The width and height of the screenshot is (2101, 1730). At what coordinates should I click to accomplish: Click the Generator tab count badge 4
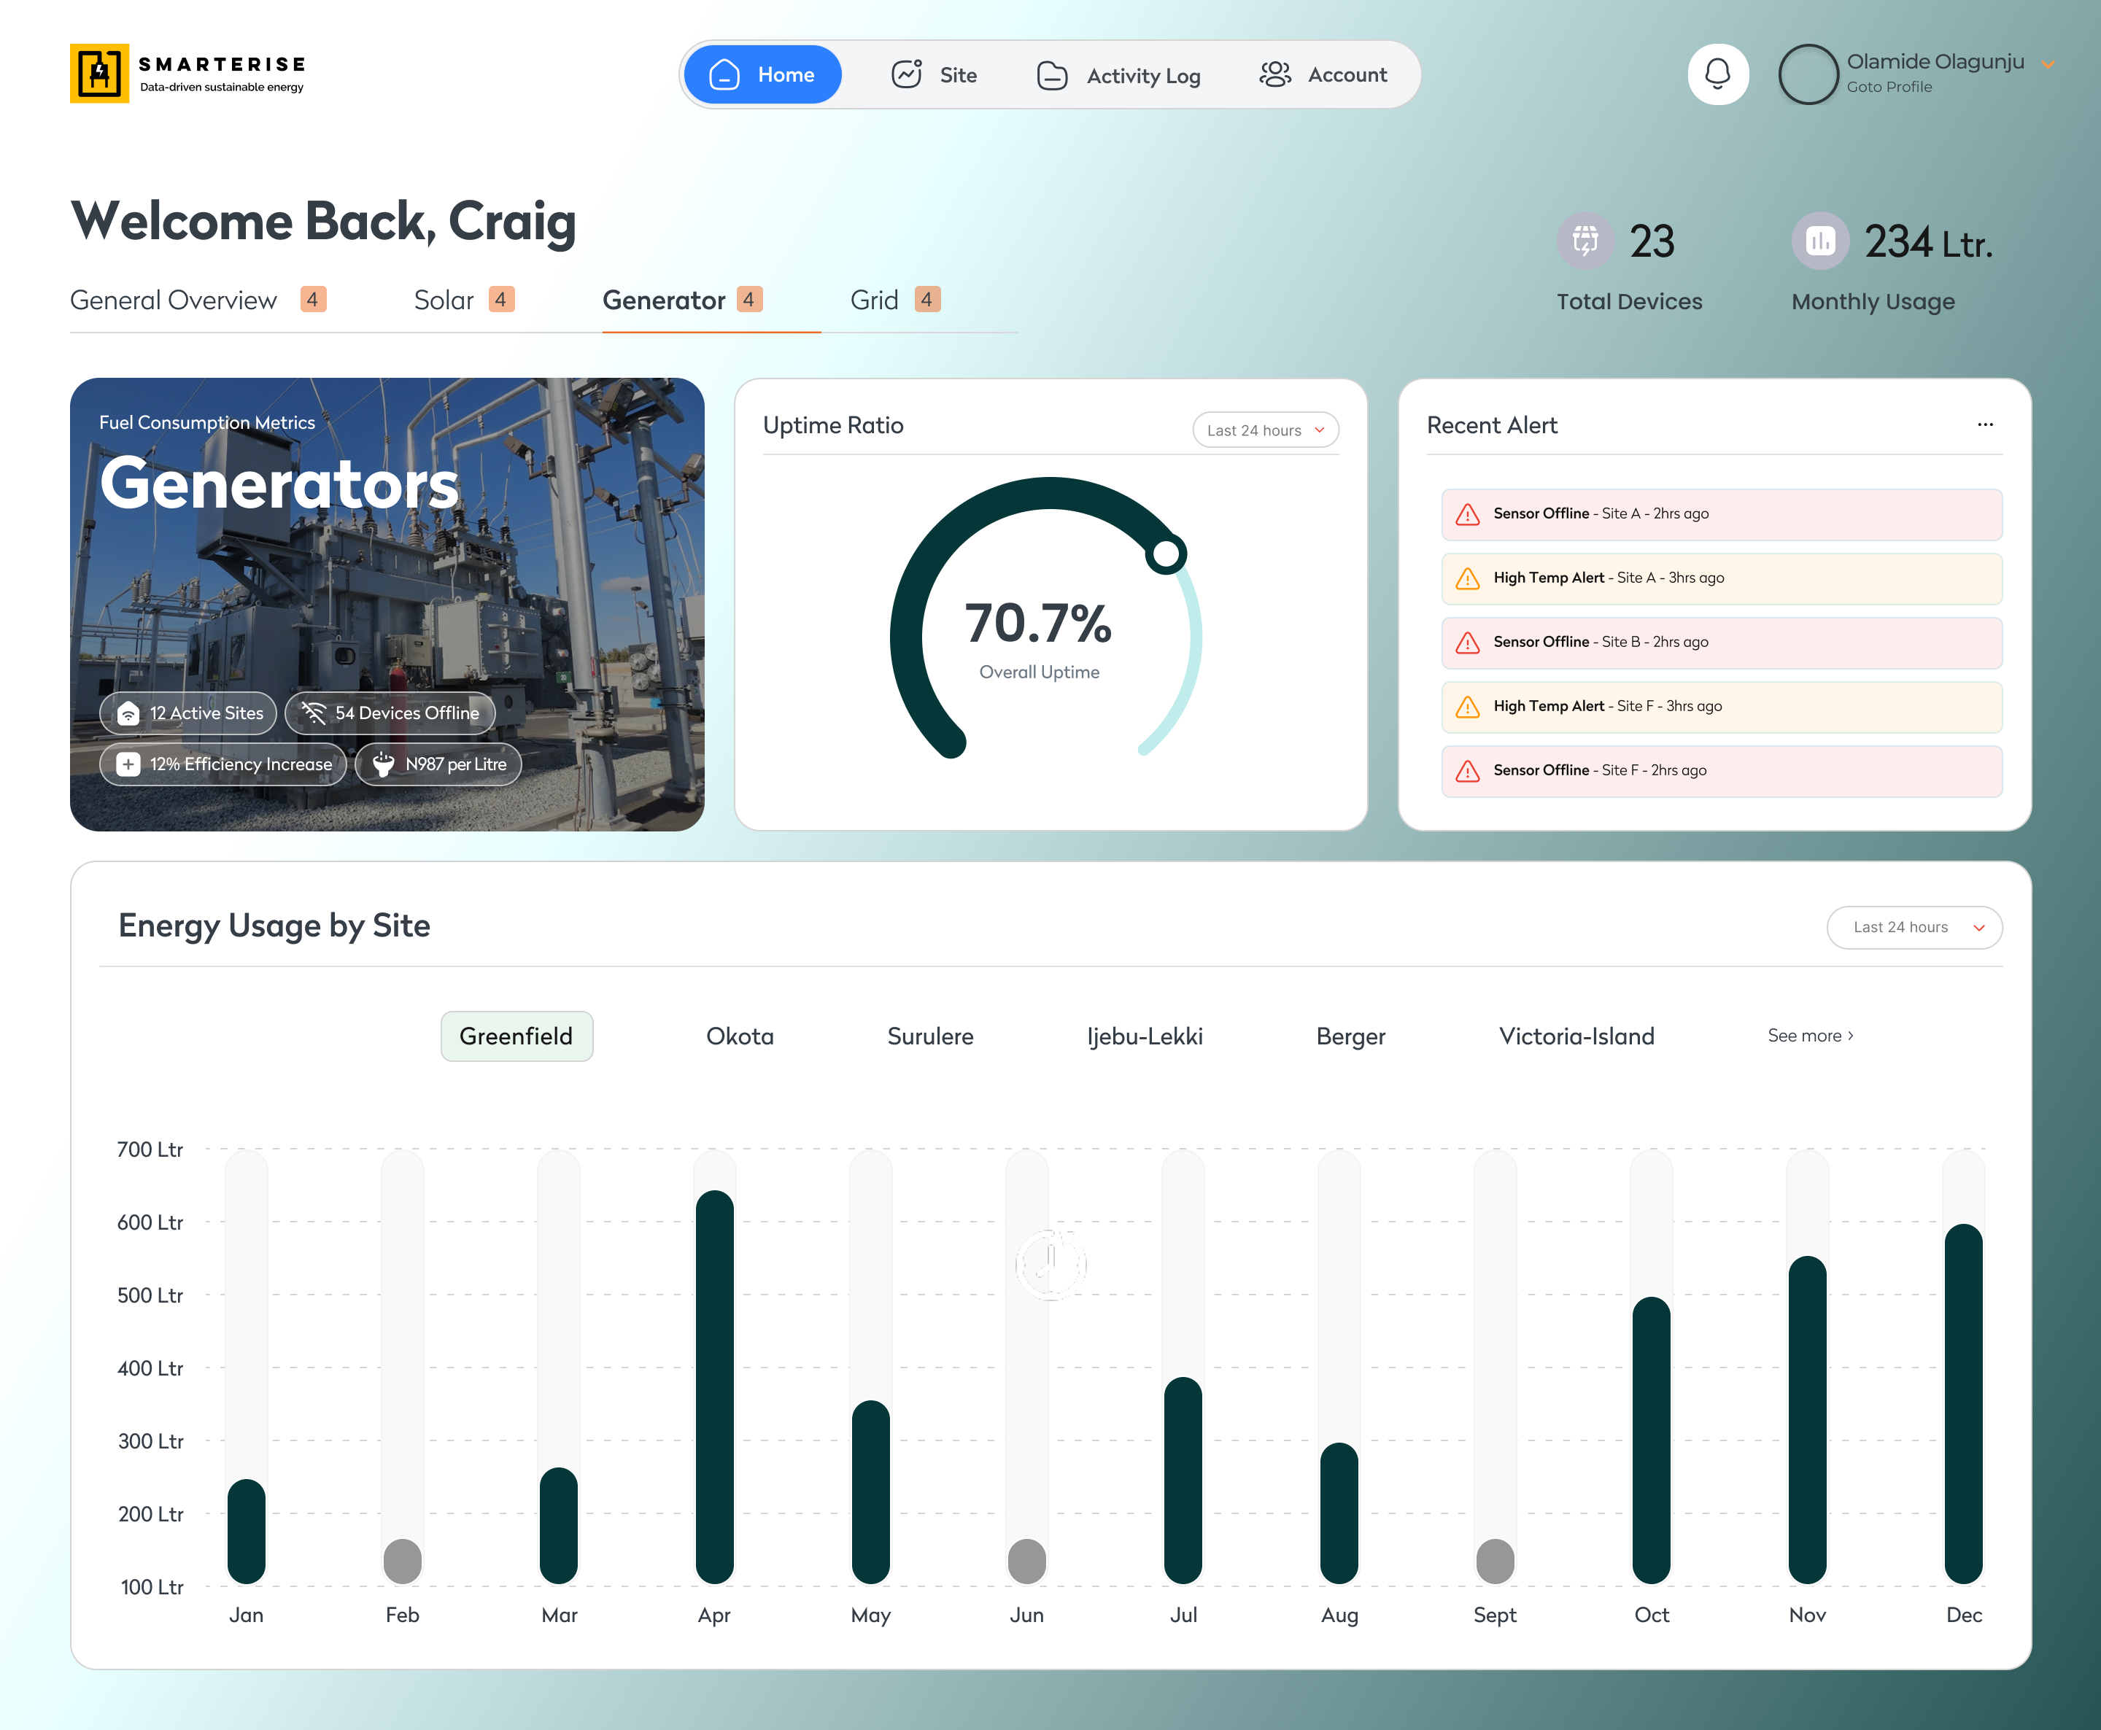click(x=749, y=299)
